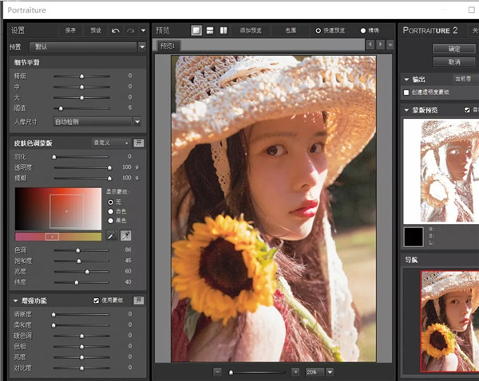Click the 亮度 skin mask slider handle
Screen dimensions: 479x381
[87, 272]
